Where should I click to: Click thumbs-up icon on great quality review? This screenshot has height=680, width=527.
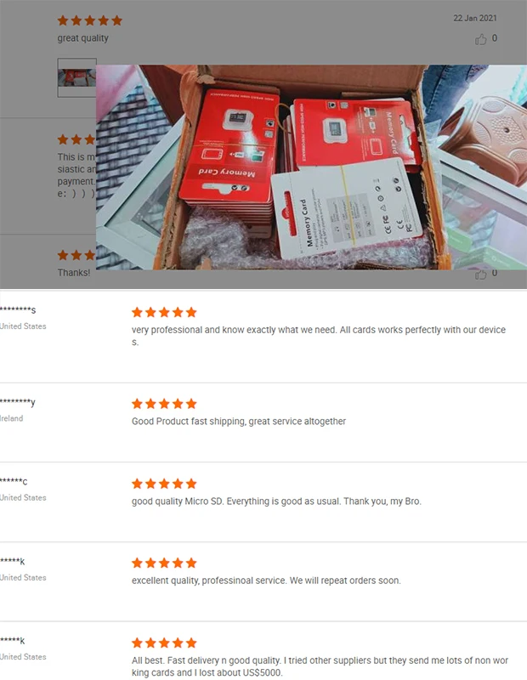click(x=480, y=39)
